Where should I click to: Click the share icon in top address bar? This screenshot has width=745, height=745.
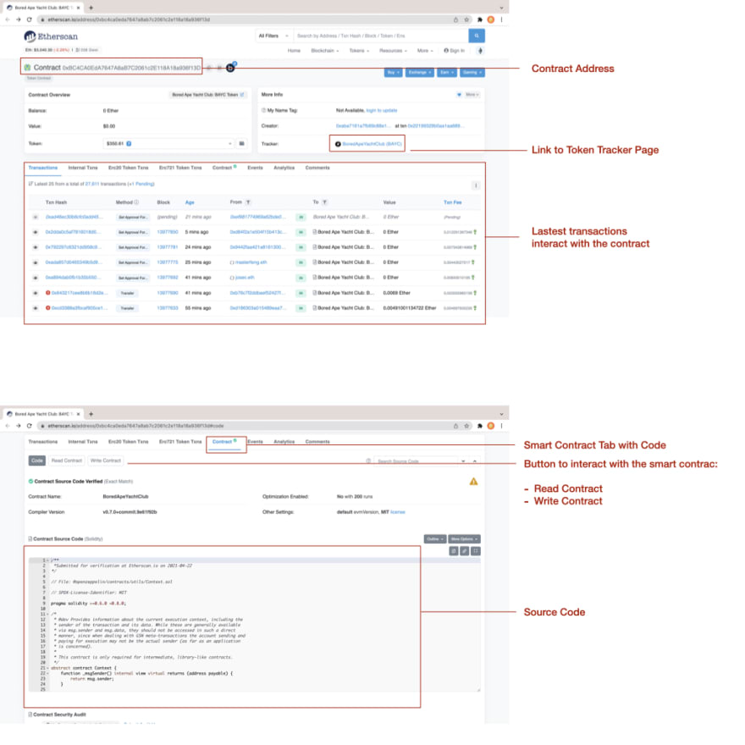(455, 19)
